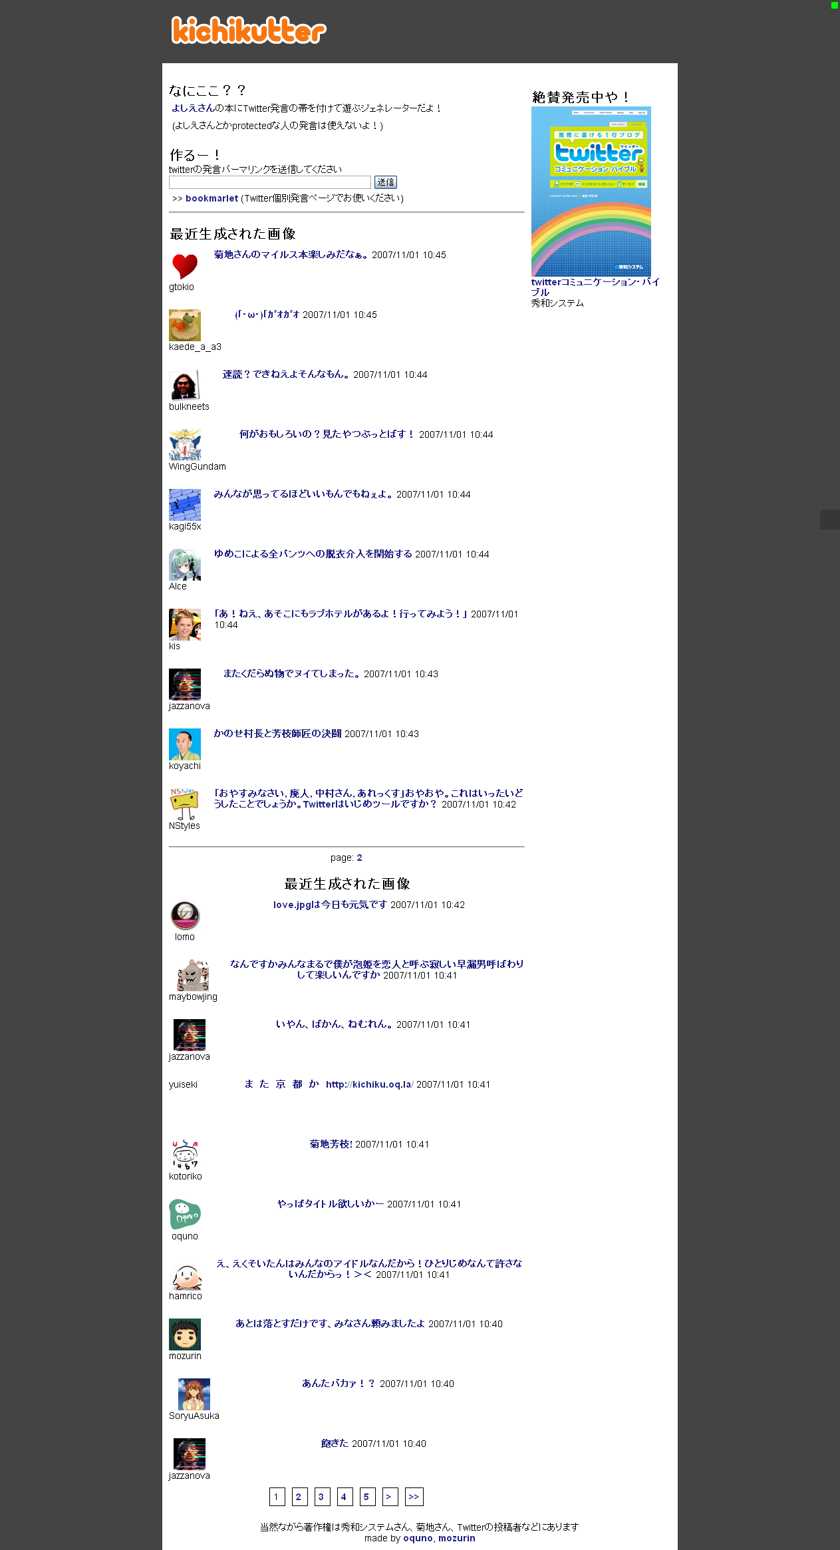Screen dimensions: 840x1550
Task: Click WingGundam's robot avatar
Action: (x=184, y=445)
